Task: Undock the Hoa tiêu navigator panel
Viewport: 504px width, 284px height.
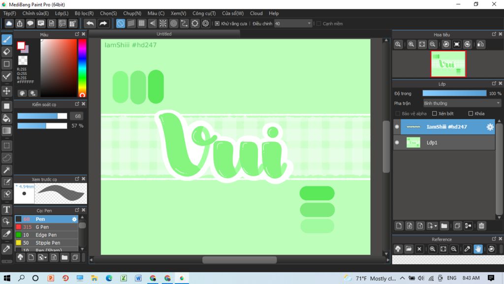Action: coord(494,34)
